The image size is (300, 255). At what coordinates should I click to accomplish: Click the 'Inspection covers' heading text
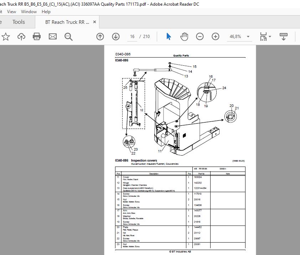tap(144, 161)
